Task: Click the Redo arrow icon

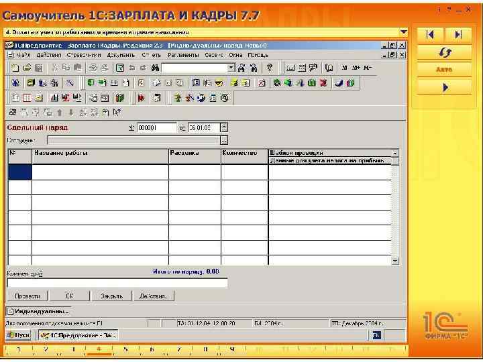Action: pos(144,68)
